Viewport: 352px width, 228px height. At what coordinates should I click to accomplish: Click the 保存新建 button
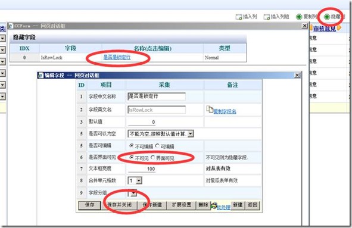click(152, 205)
